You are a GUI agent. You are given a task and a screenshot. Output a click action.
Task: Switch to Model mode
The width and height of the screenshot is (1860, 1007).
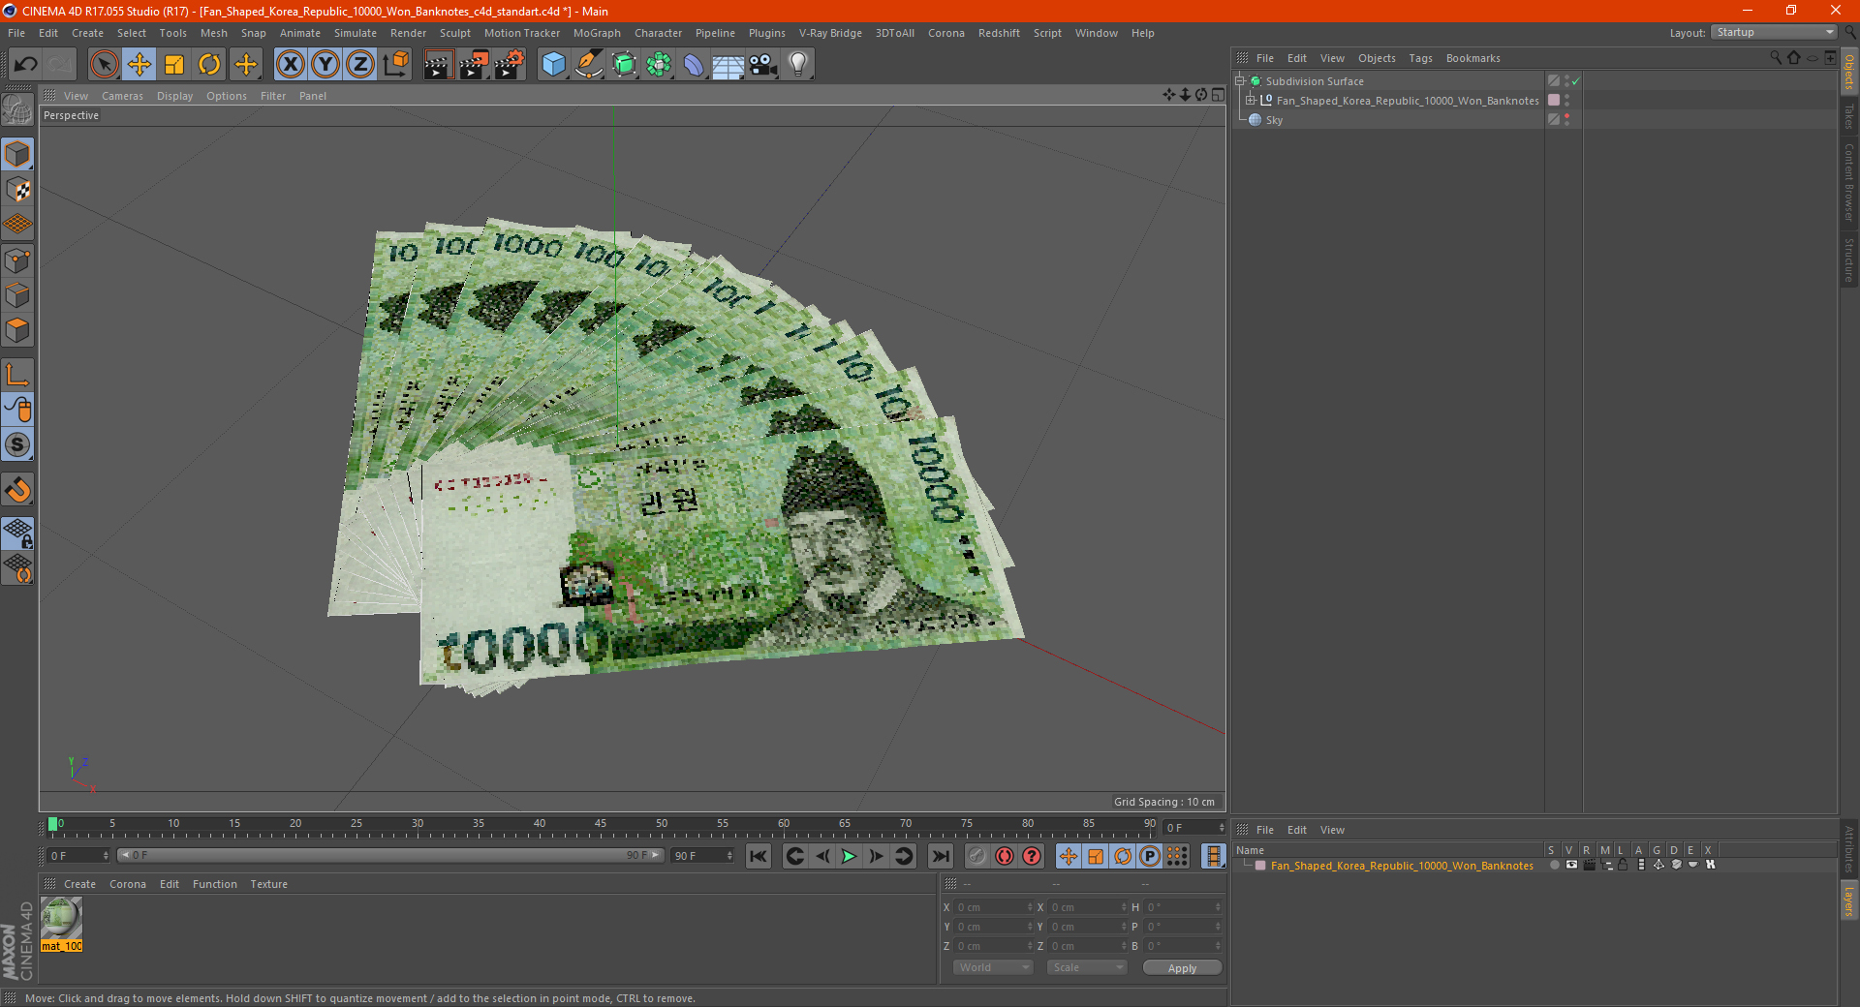tap(17, 154)
